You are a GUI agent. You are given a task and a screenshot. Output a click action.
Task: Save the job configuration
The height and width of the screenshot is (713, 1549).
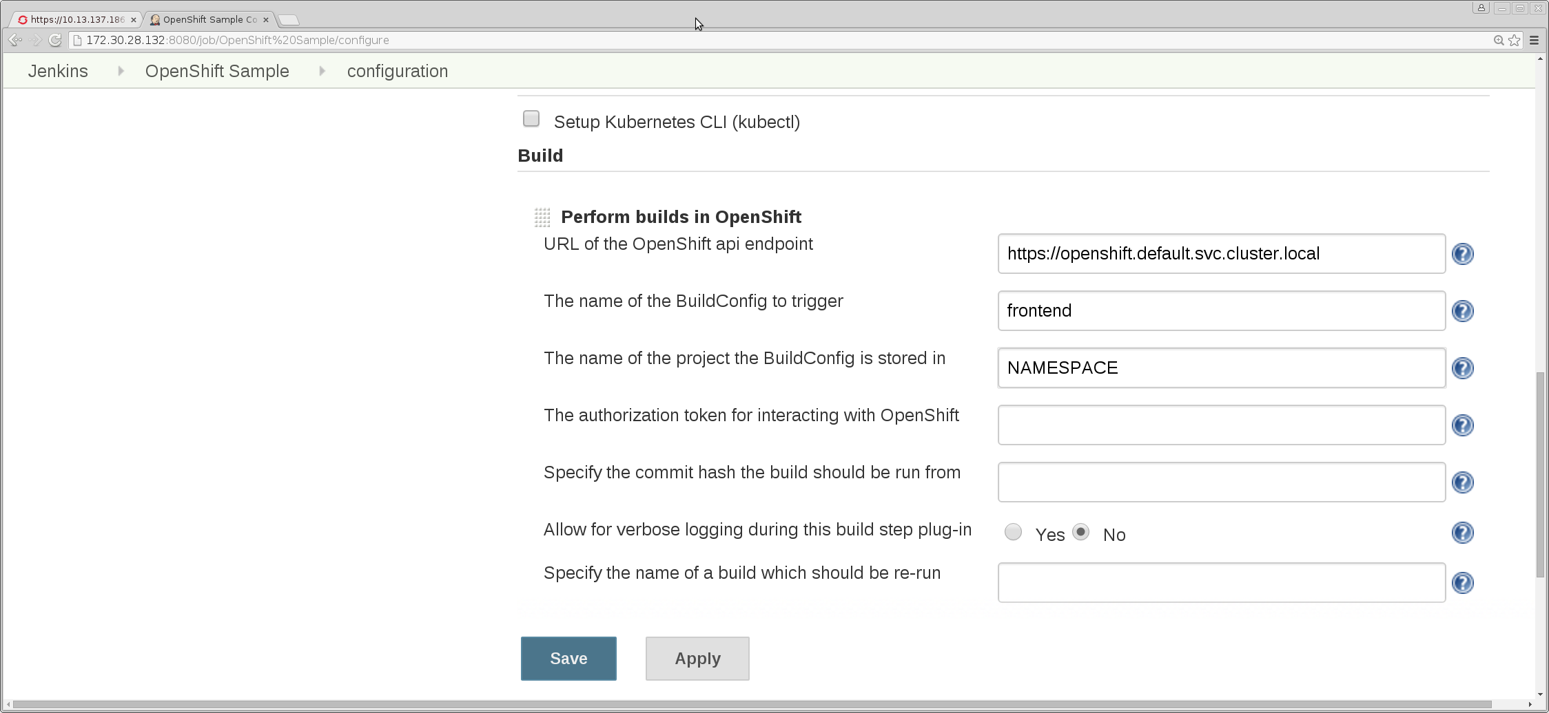[568, 659]
